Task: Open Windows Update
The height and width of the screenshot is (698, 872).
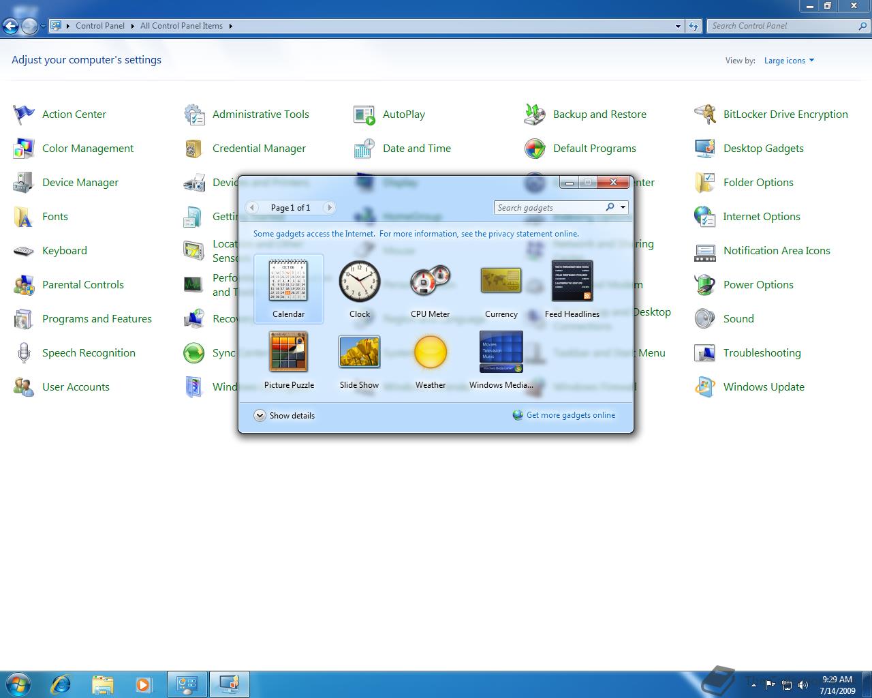Action: click(749, 387)
